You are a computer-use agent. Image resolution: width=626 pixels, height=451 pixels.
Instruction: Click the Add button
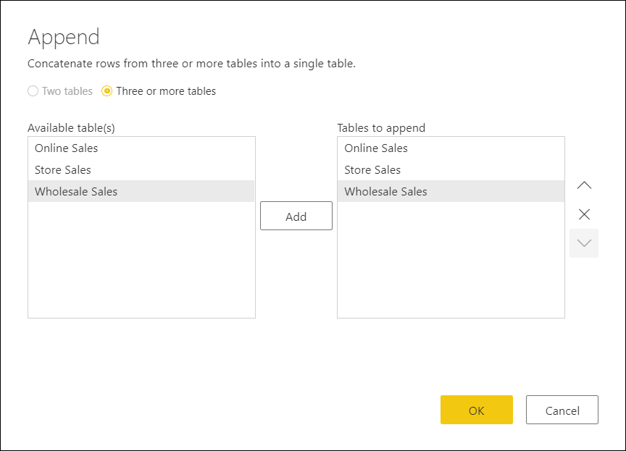pyautogui.click(x=296, y=216)
